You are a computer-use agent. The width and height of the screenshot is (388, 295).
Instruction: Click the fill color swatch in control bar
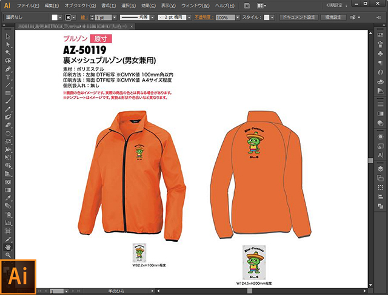[x=55, y=18]
